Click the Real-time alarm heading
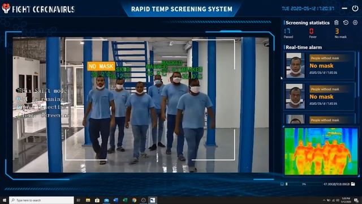This screenshot has height=204, width=362. (304, 47)
